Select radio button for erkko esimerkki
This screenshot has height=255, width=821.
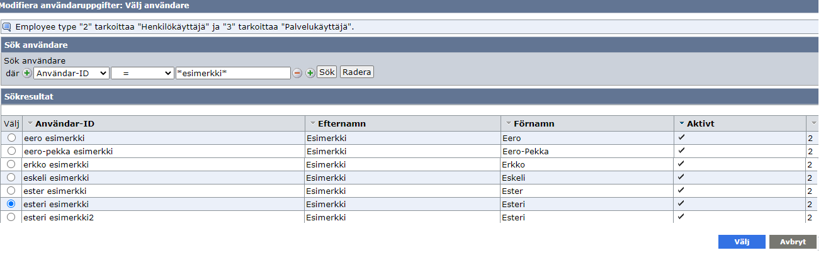[x=11, y=164]
